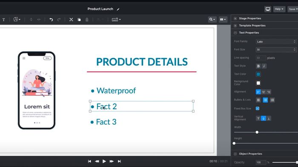Open the shapes tool dropdown
The height and width of the screenshot is (167, 298).
coord(17,19)
